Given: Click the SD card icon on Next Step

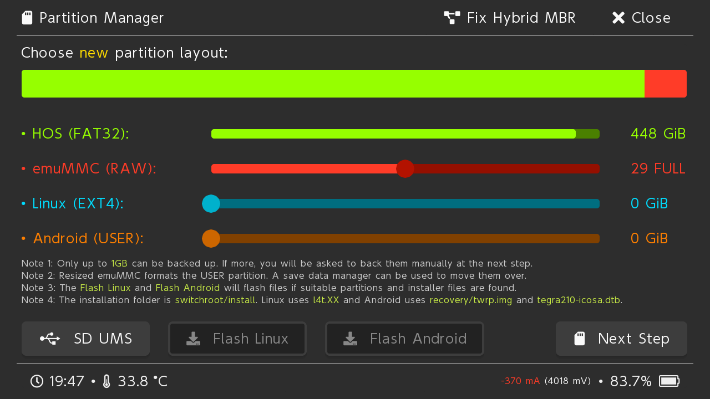Looking at the screenshot, I should [580, 339].
